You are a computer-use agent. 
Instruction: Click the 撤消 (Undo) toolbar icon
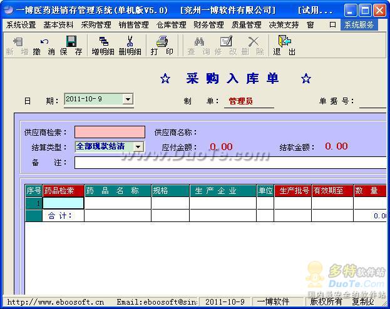click(x=44, y=46)
